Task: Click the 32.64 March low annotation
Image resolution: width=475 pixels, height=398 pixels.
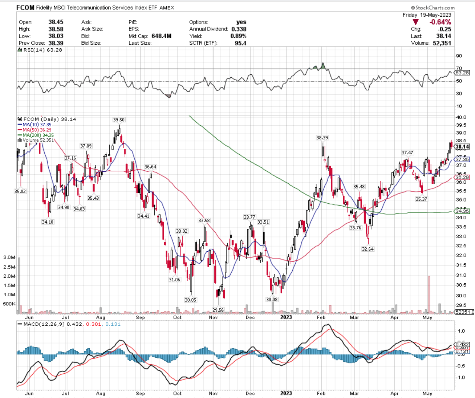Action: [x=368, y=249]
